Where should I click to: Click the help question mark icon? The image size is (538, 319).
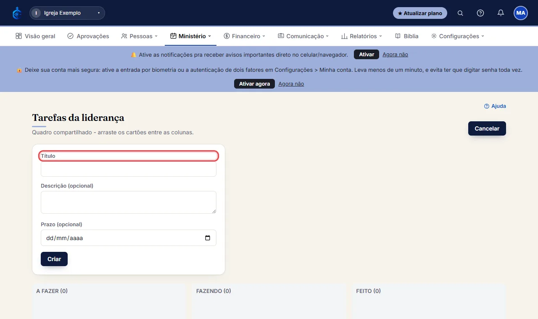click(480, 13)
